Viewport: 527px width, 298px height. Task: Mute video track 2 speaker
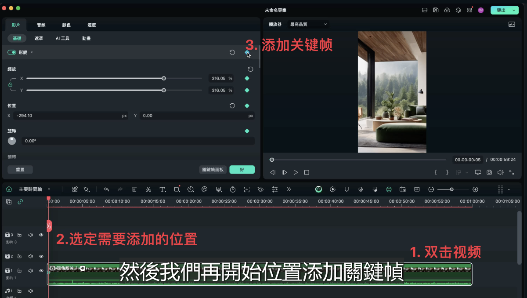[x=31, y=256]
